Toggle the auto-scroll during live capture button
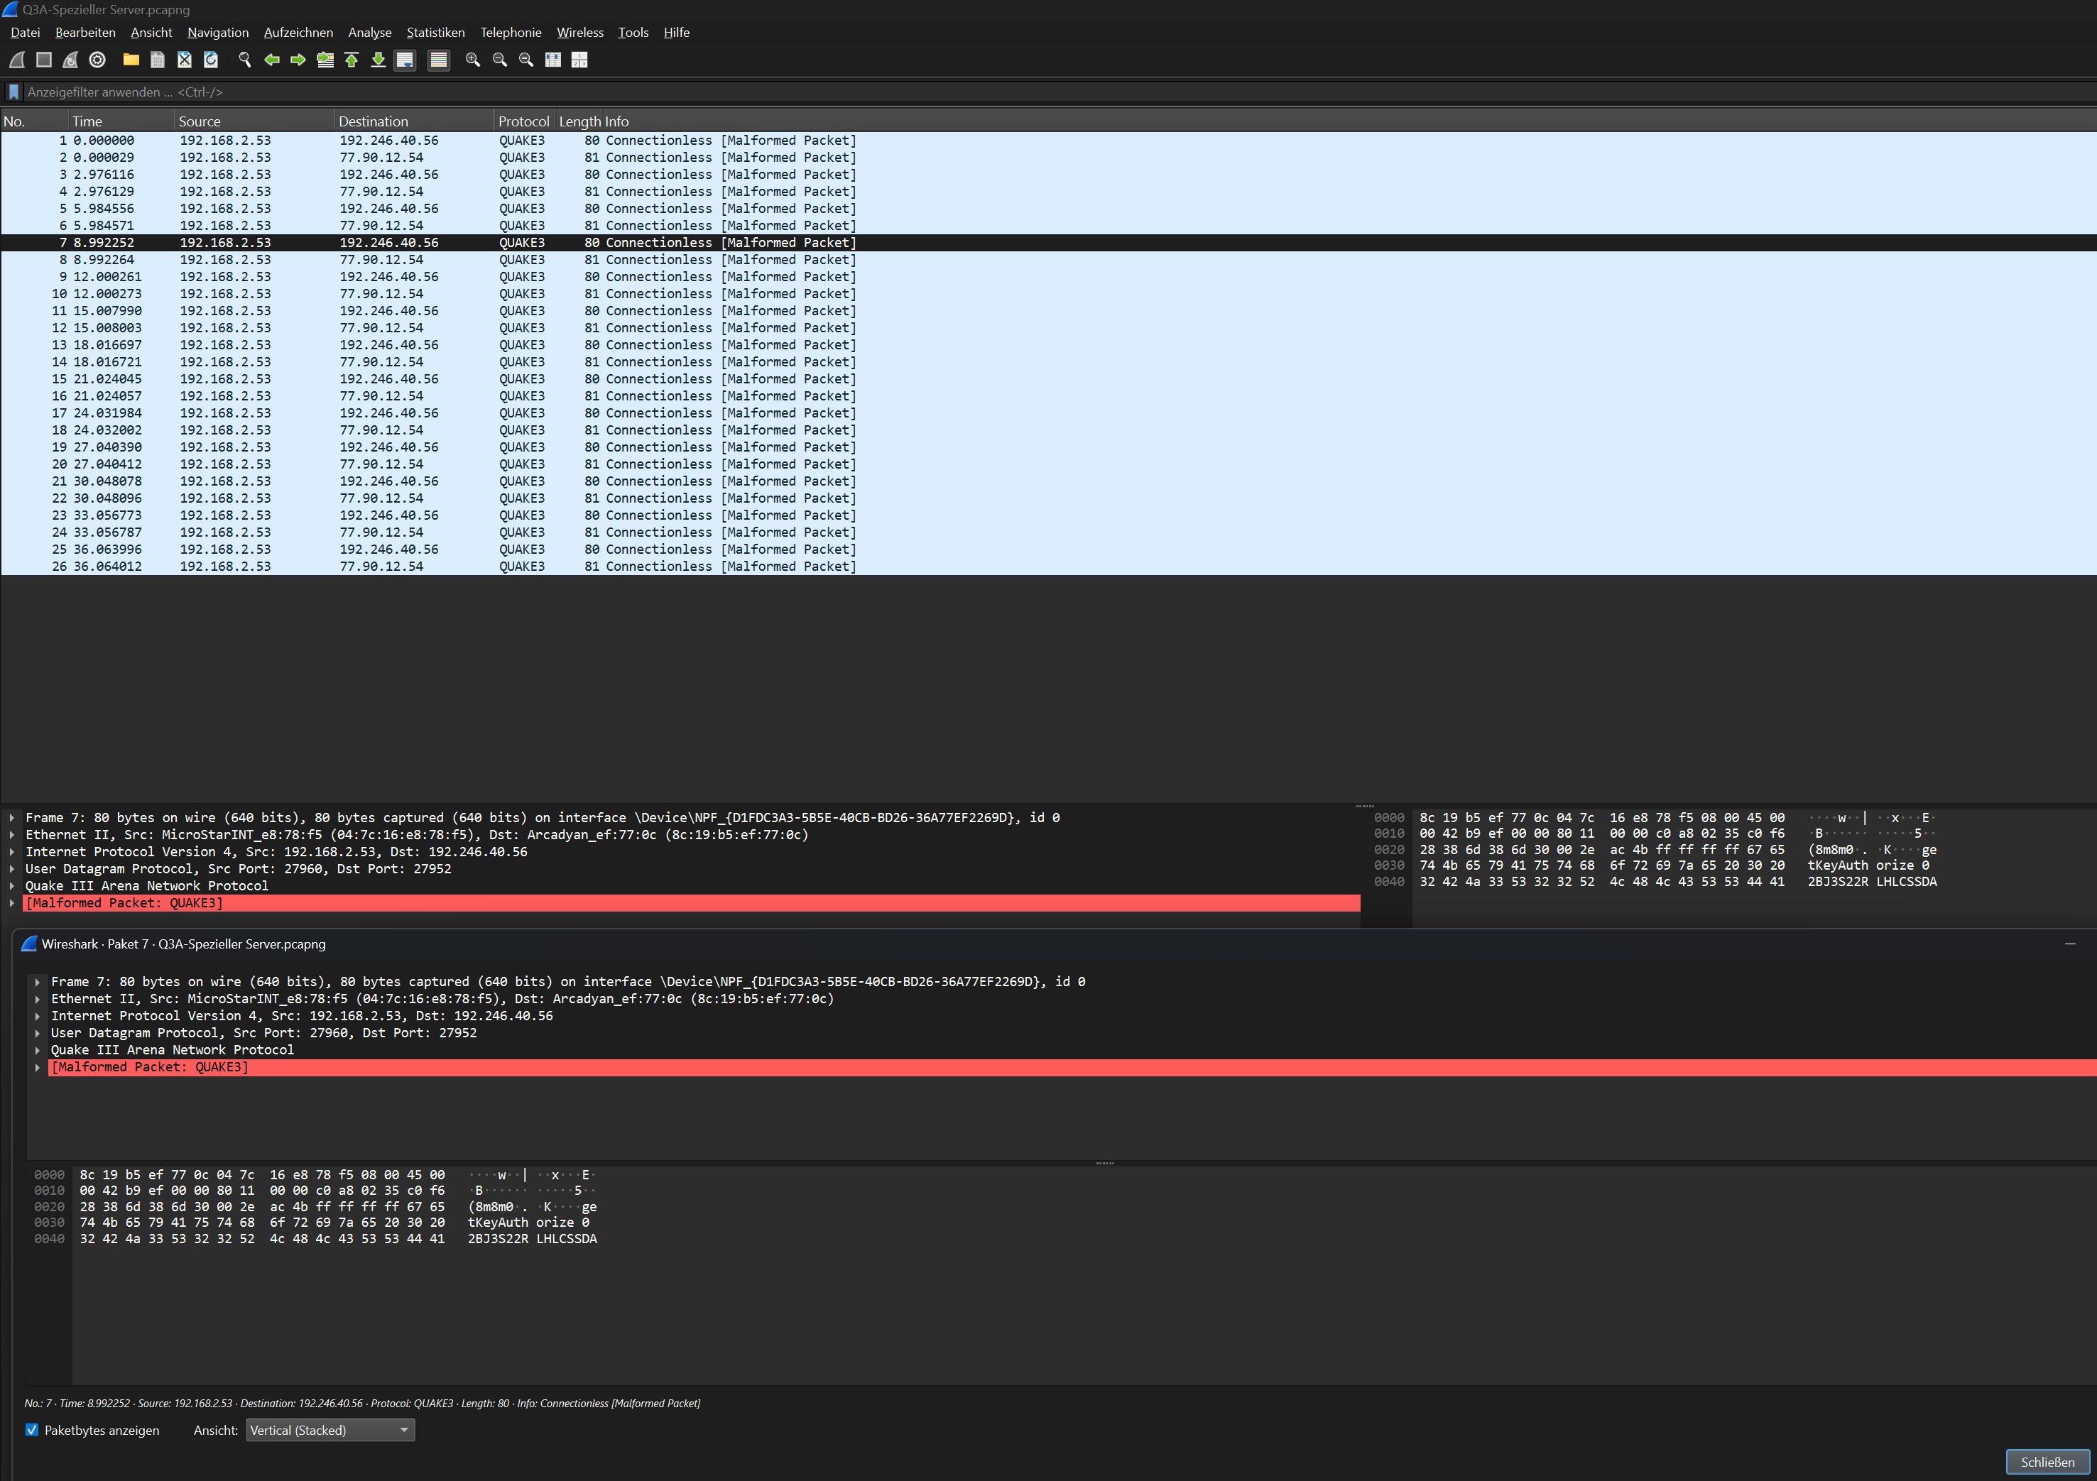Screen dimensions: 2097x1481 (x=405, y=60)
